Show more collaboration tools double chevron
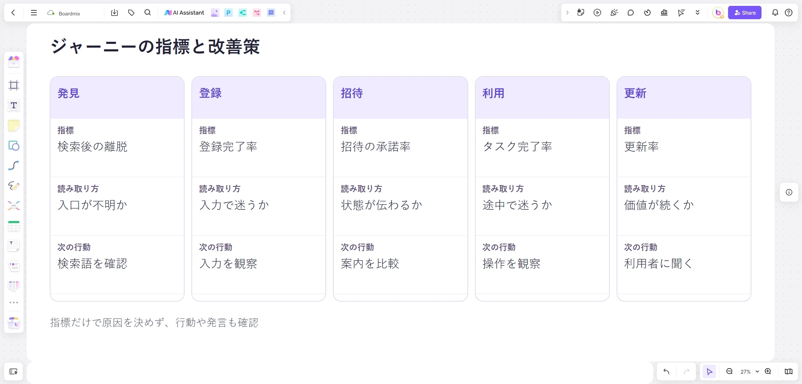The height and width of the screenshot is (384, 802). (x=698, y=13)
